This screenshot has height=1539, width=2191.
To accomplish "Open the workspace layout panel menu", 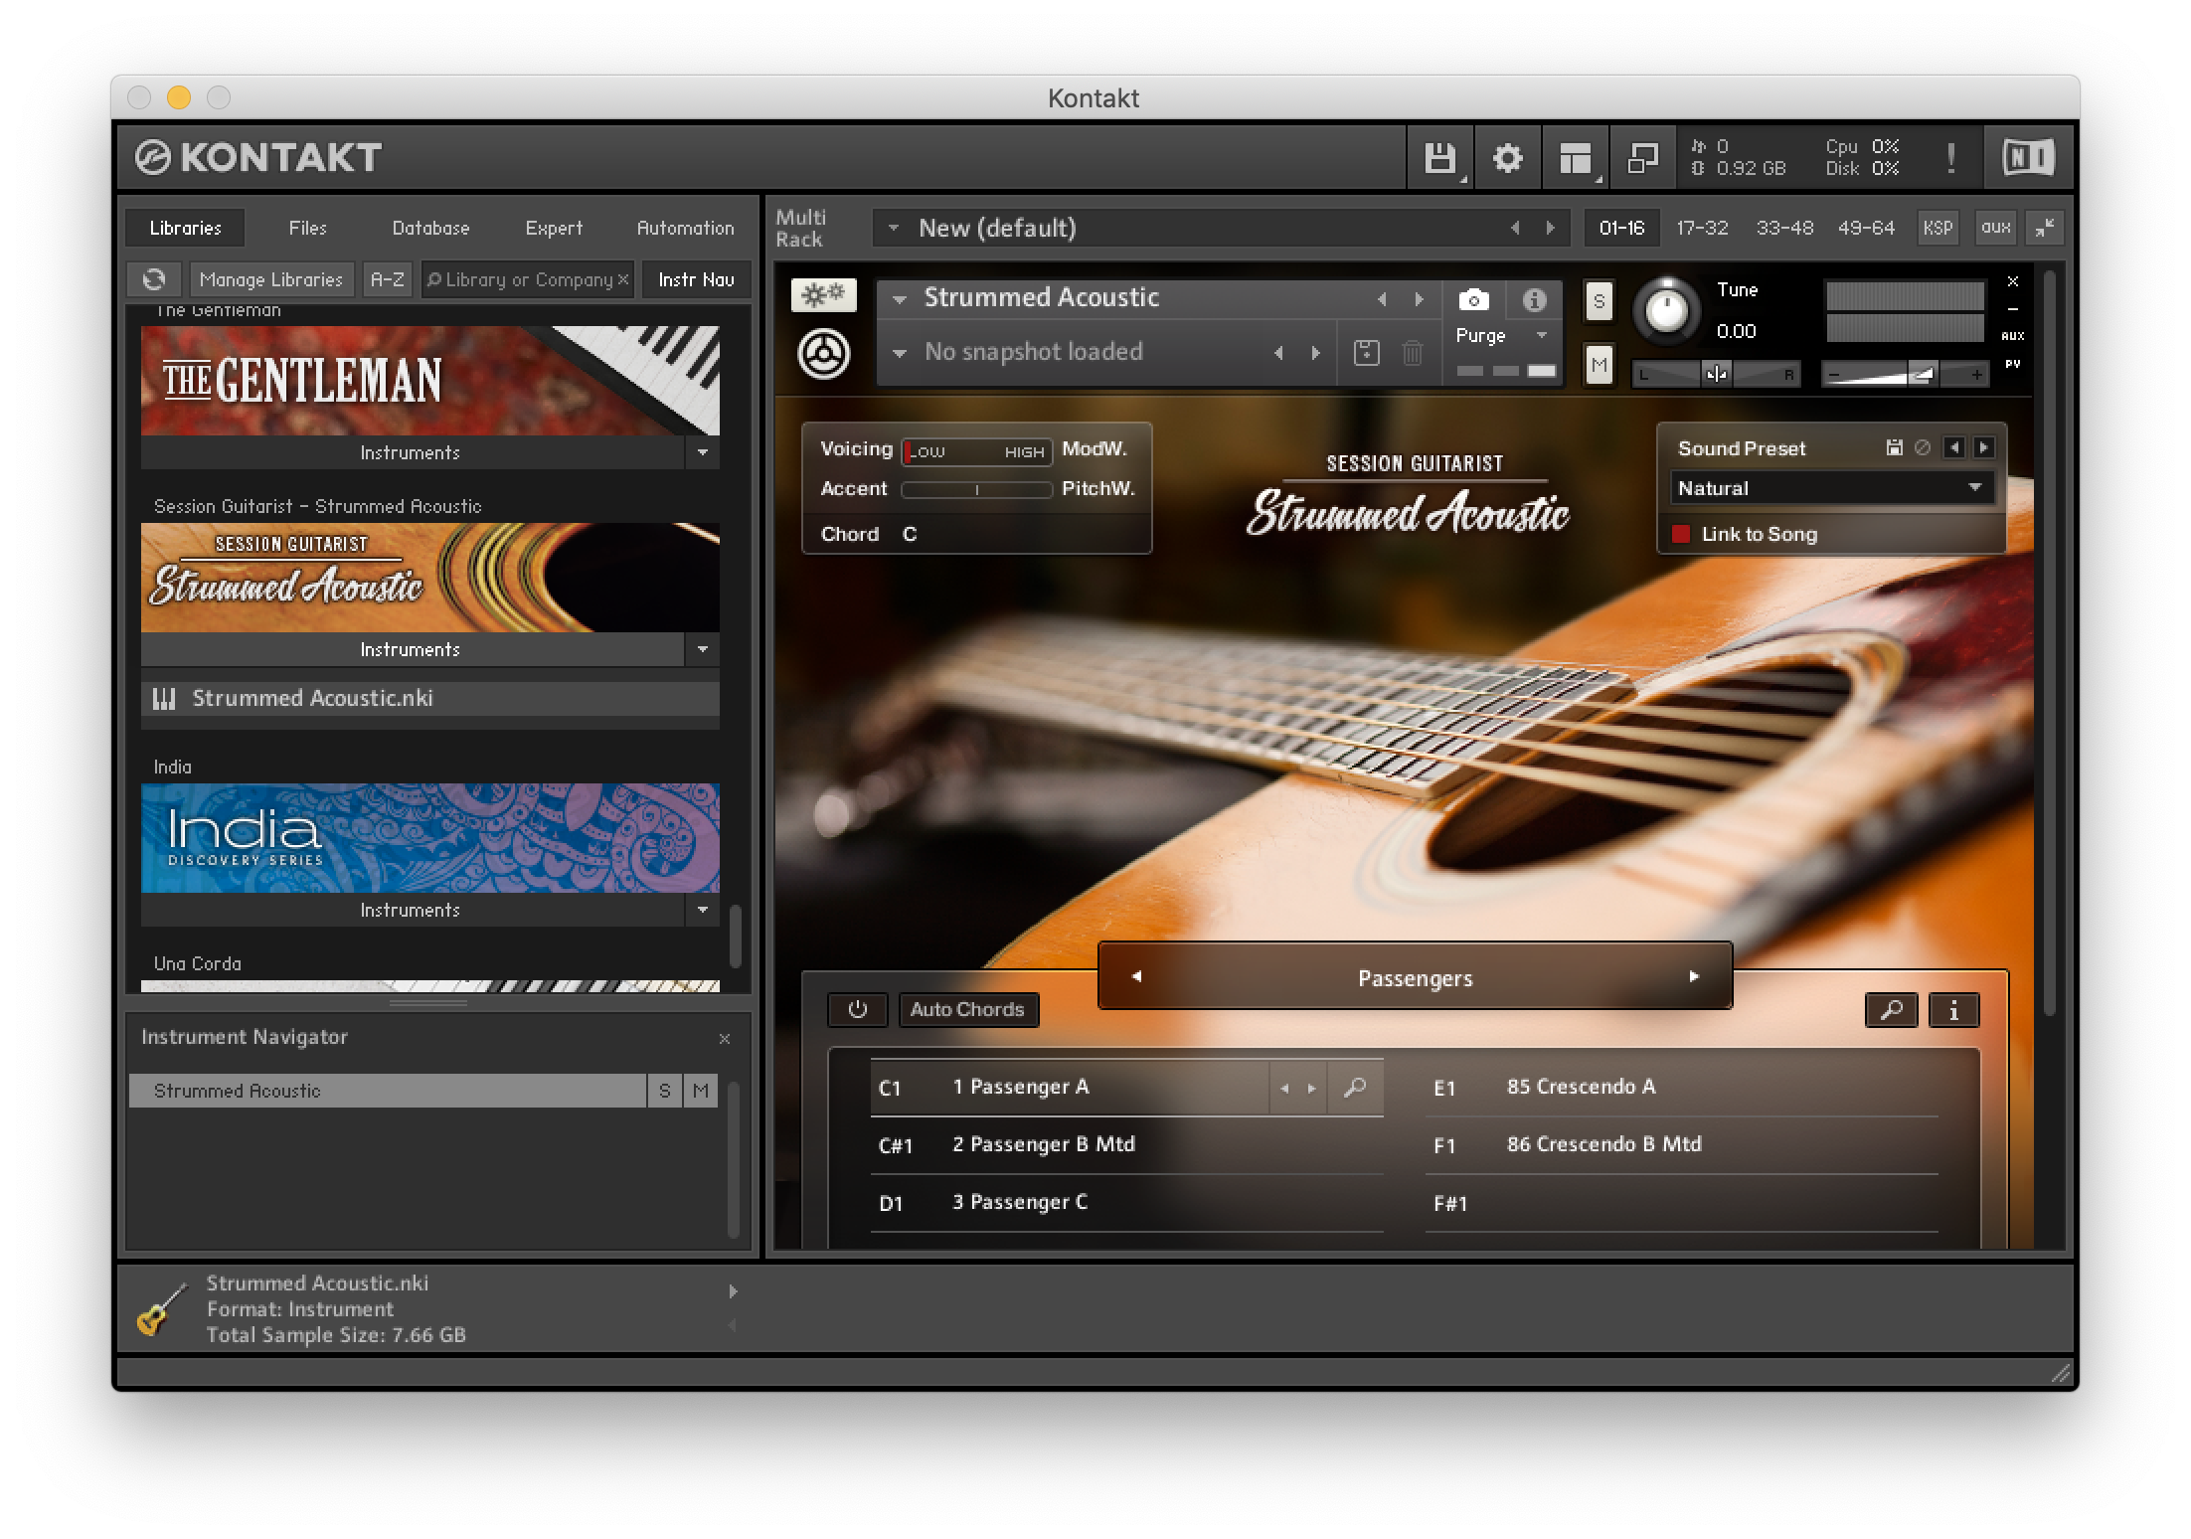I will (1575, 158).
